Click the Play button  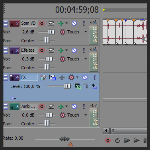click(x=136, y=140)
